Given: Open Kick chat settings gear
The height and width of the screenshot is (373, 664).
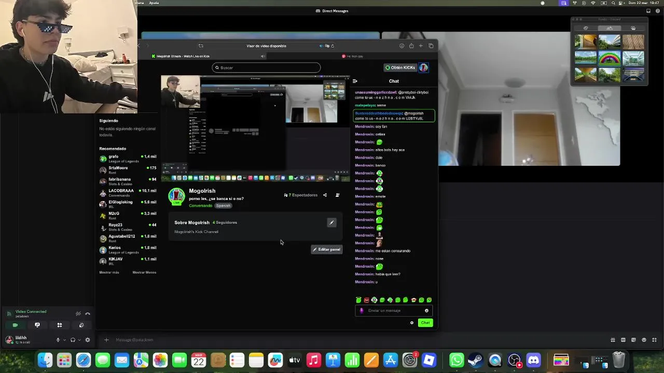Looking at the screenshot, I should (x=412, y=323).
